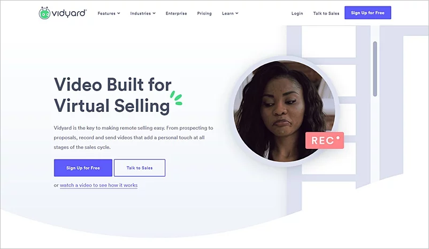429x249 pixels.
Task: Click the Vidyard wordmark in the header
Action: [69, 13]
